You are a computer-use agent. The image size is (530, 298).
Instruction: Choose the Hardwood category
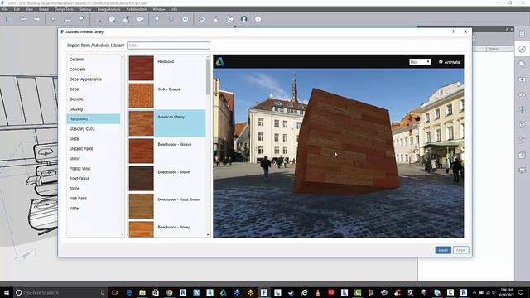pyautogui.click(x=94, y=119)
